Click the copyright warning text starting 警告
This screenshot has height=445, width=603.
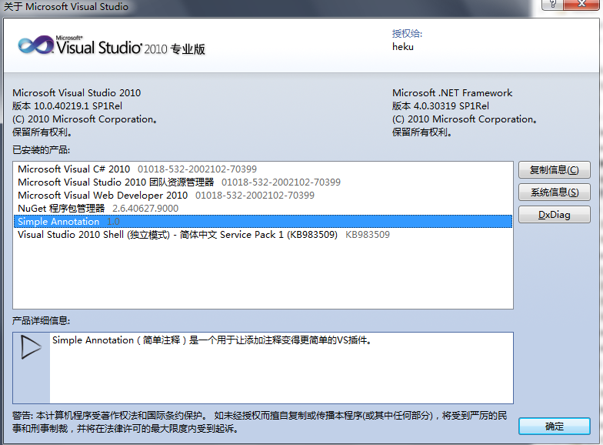tap(260, 422)
